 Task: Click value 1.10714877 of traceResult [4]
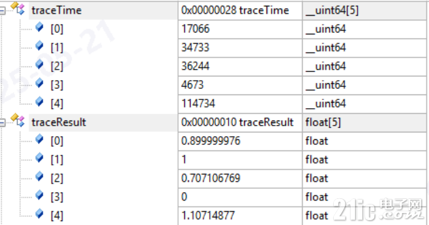pyautogui.click(x=208, y=216)
